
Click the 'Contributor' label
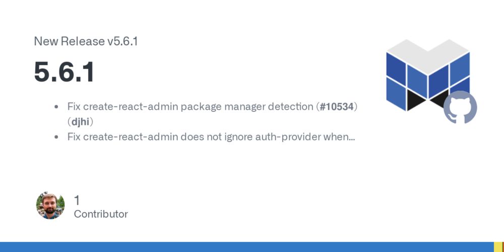pos(101,214)
